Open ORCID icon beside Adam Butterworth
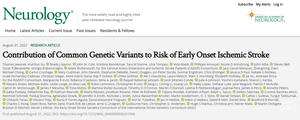 [66, 68]
